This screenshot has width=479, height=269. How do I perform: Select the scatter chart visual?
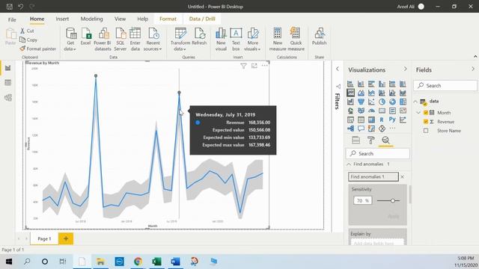point(371,102)
